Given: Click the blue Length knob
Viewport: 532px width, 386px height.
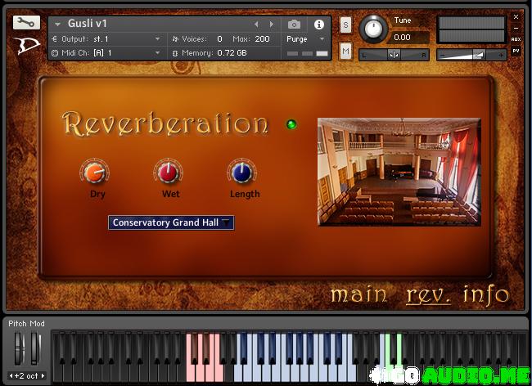Looking at the screenshot, I should click(242, 173).
